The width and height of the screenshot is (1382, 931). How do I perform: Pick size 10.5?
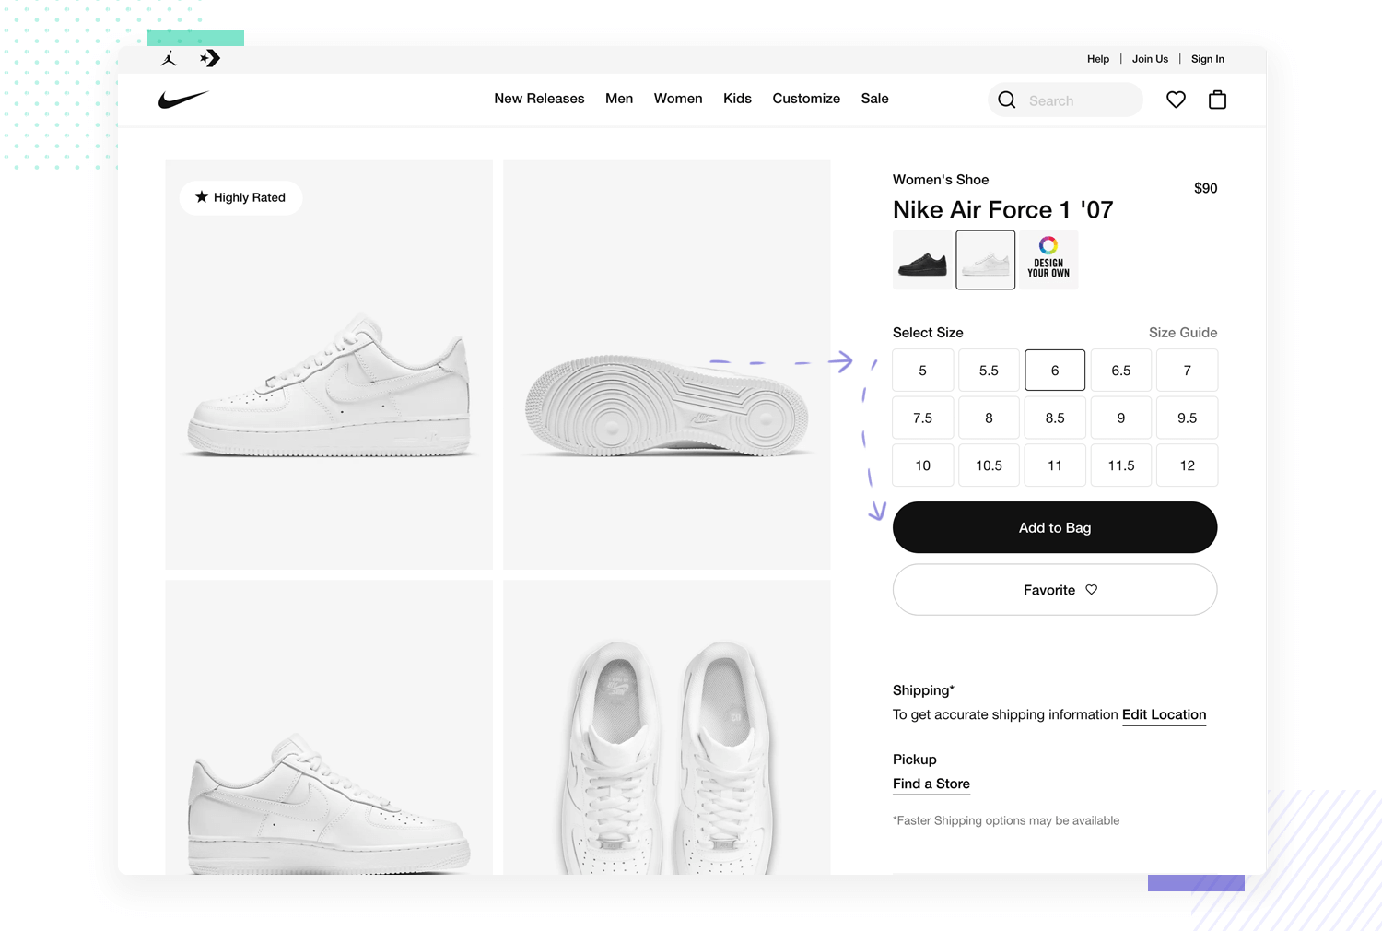click(x=989, y=465)
